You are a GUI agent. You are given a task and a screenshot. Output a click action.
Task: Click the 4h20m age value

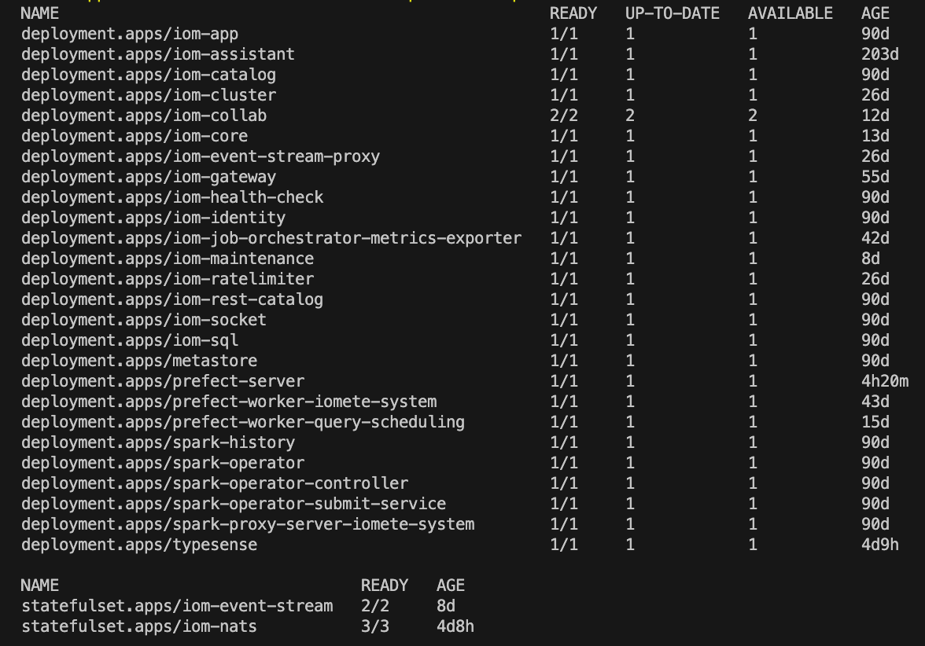885,381
